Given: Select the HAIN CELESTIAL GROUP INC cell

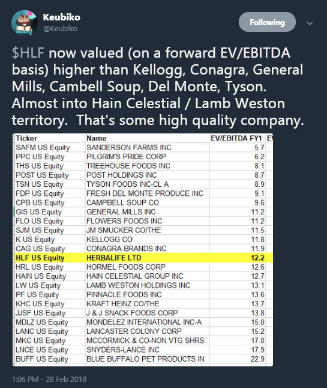Looking at the screenshot, I should (x=135, y=276).
